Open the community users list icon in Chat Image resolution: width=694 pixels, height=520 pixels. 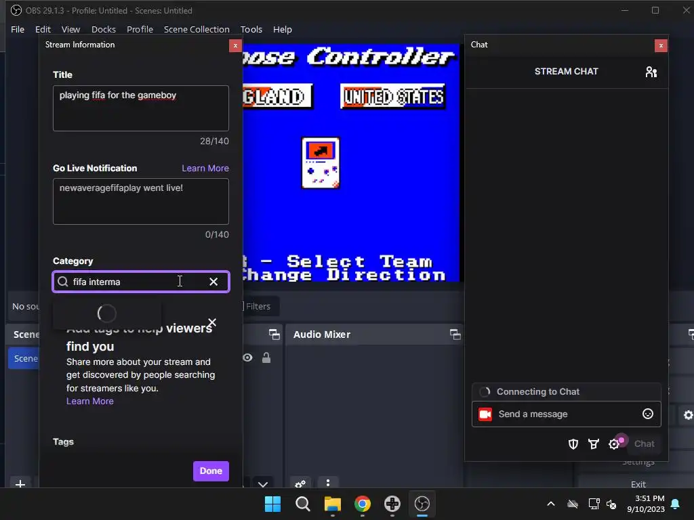point(651,72)
